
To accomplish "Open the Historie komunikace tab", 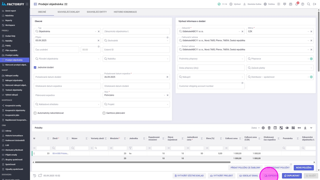I will pos(125,12).
